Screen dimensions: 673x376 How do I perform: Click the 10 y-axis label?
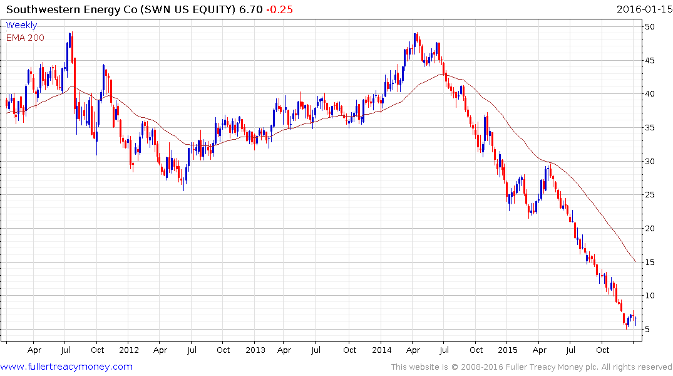649,296
